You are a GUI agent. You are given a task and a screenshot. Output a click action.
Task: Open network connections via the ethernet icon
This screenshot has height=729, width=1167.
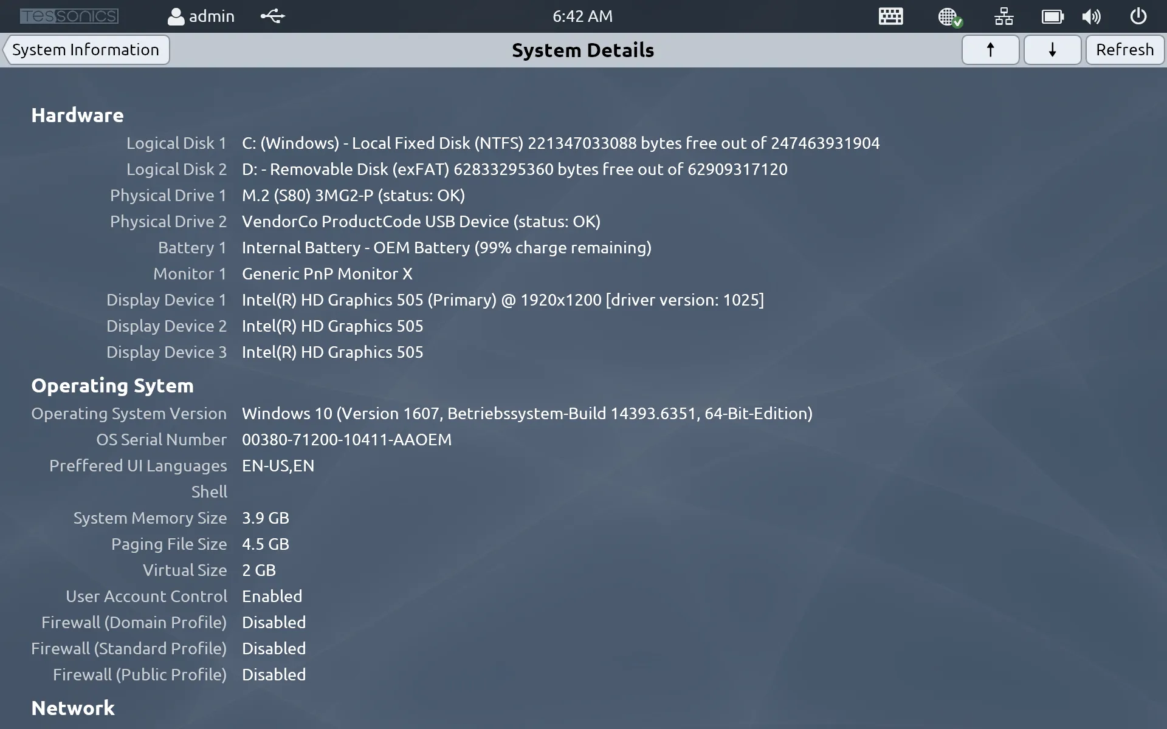(1003, 16)
